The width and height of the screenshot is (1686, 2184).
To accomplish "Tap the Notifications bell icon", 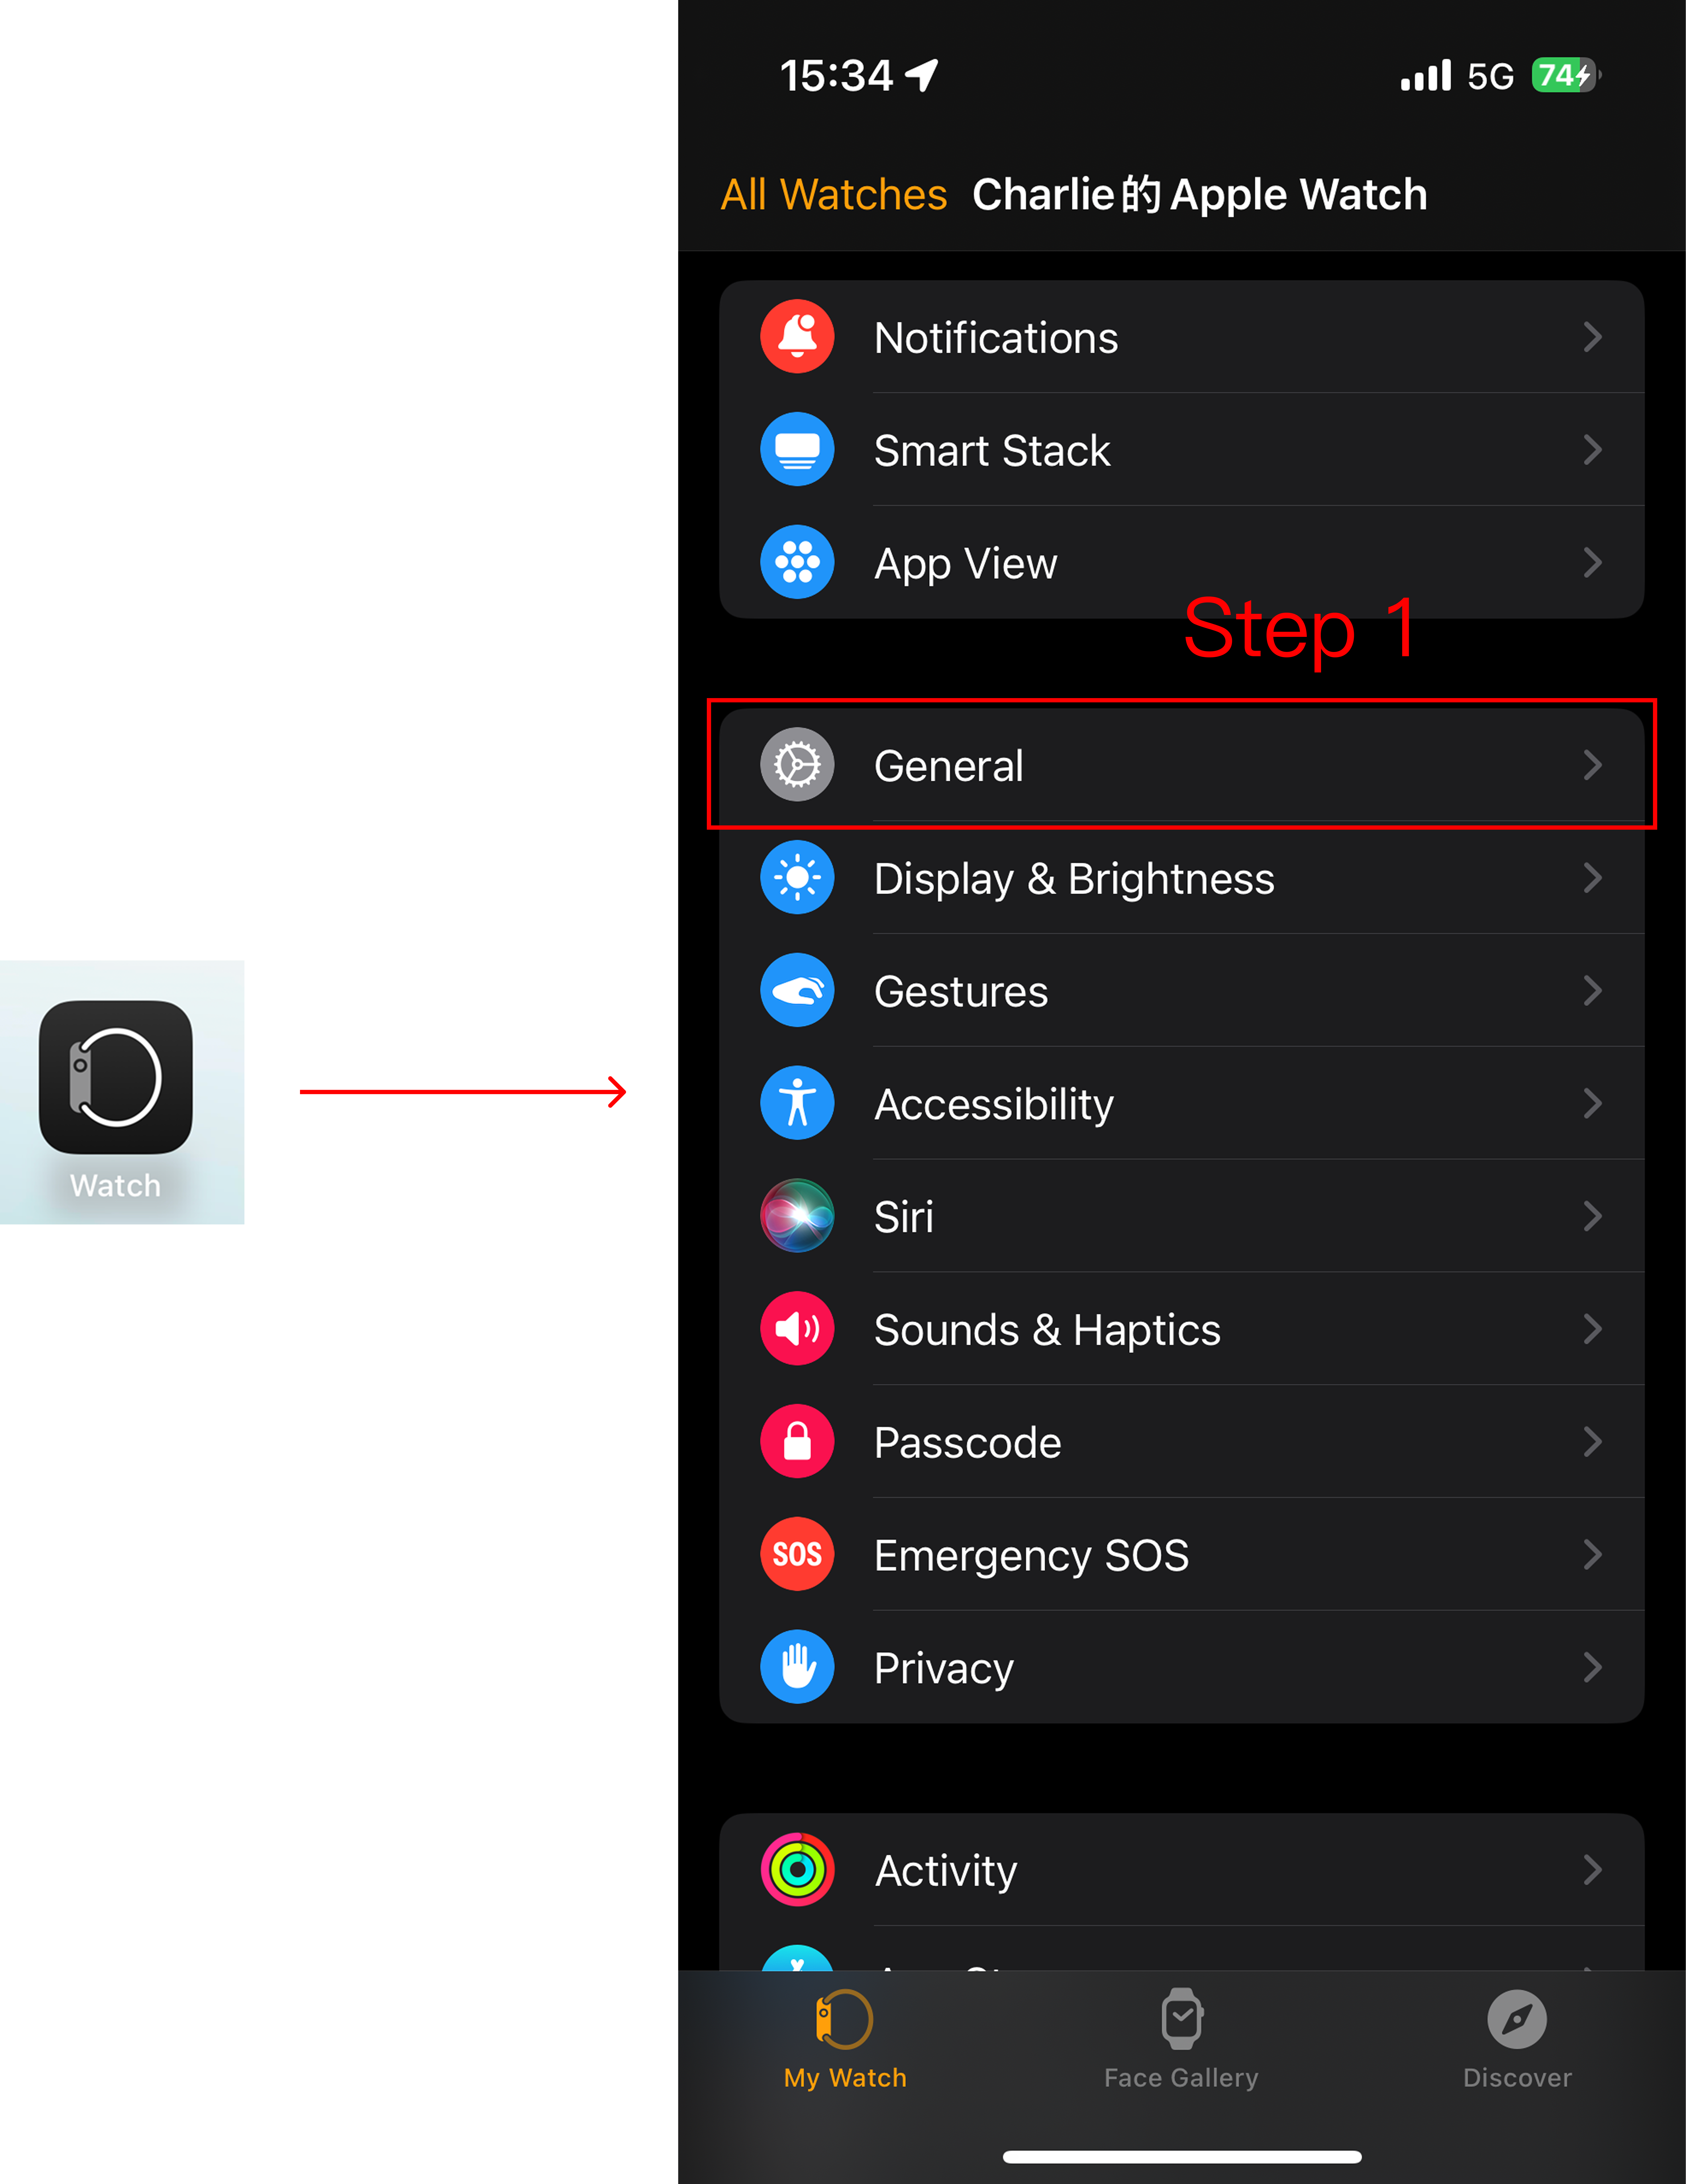I will coord(797,337).
